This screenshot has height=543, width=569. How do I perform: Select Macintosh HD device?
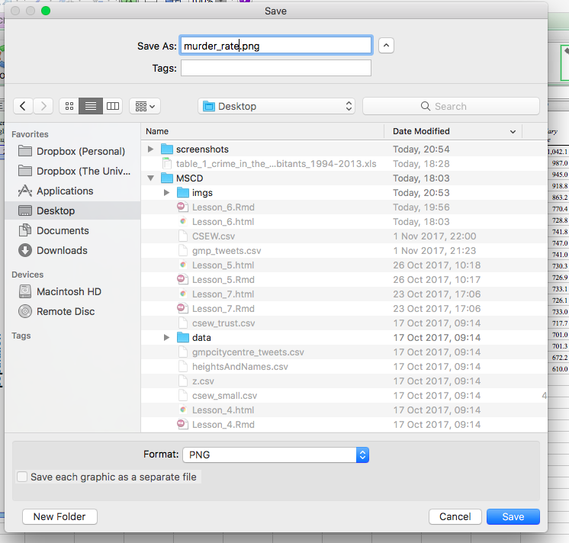(69, 291)
